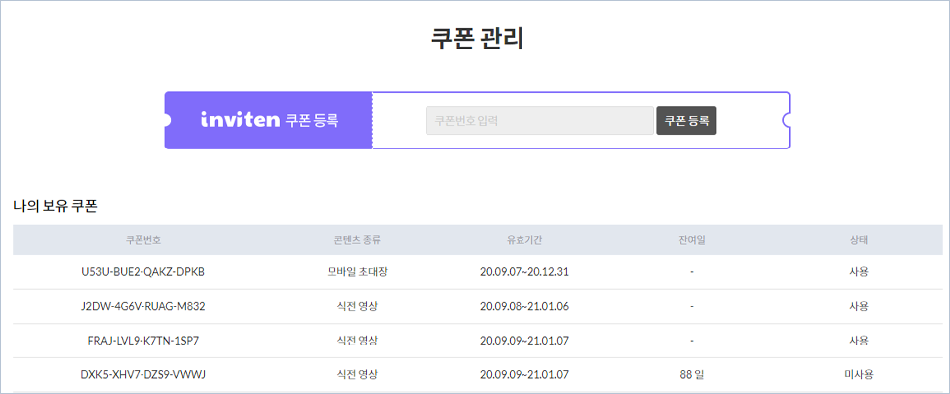Select the 유효기간 column header

pyautogui.click(x=524, y=240)
